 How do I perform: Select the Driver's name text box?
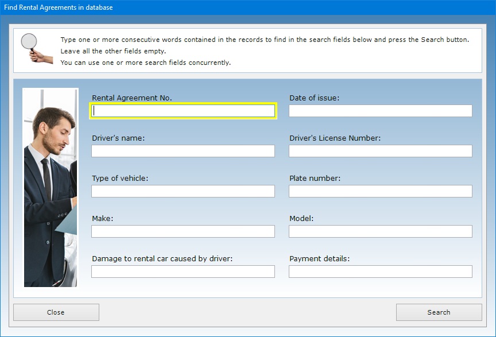pyautogui.click(x=183, y=151)
